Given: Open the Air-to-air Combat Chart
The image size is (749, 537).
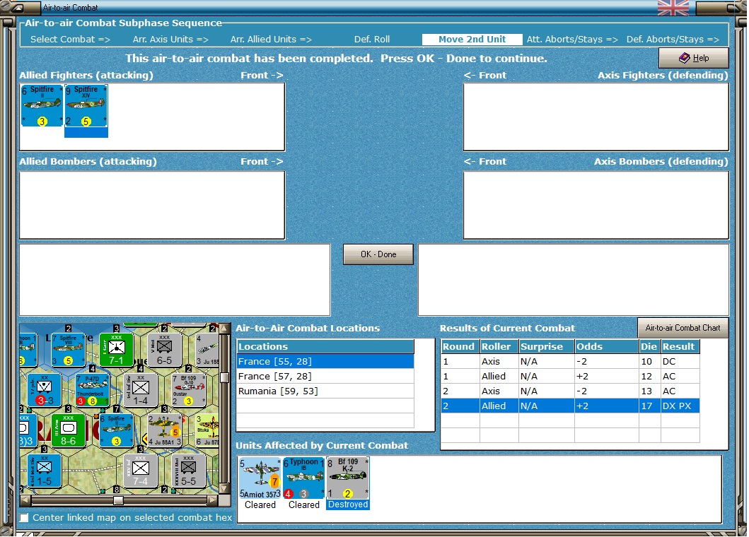Looking at the screenshot, I should tap(683, 328).
